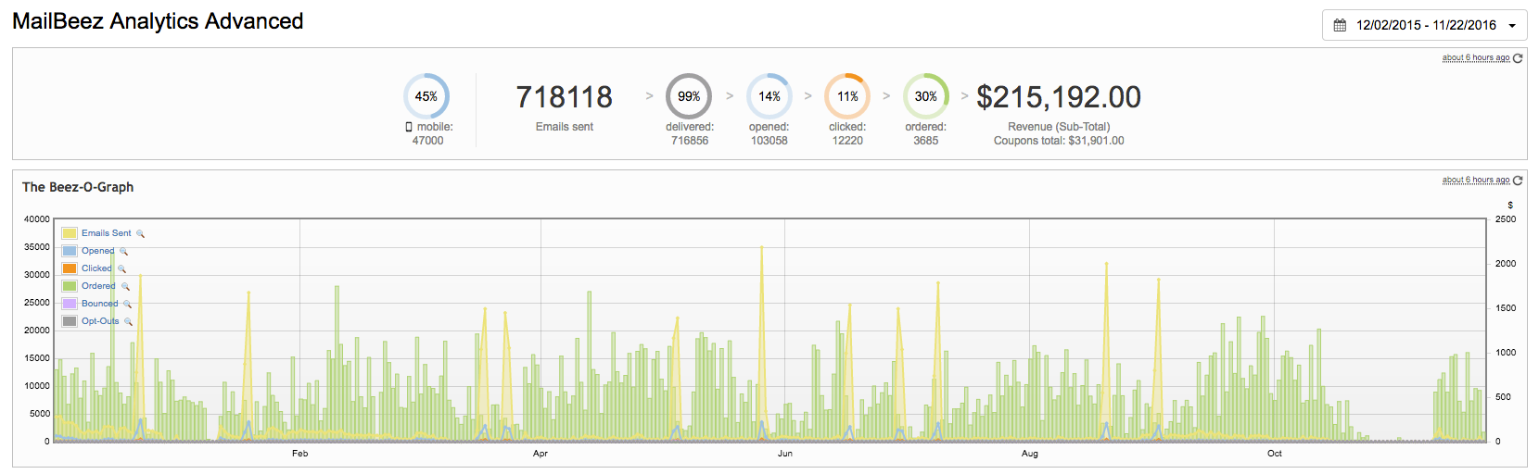
Task: Click the 99% delivered ring gauge
Action: tap(689, 96)
